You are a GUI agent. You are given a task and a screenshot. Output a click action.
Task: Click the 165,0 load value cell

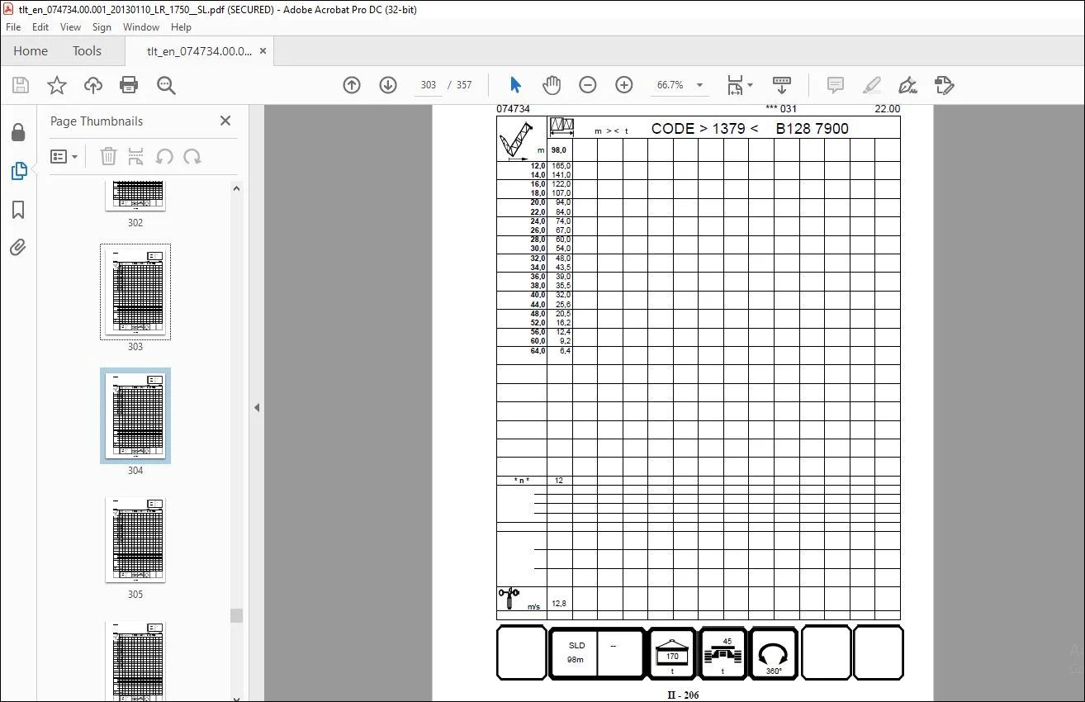click(561, 166)
